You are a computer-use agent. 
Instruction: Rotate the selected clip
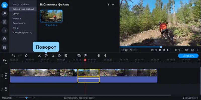click(x=46, y=56)
